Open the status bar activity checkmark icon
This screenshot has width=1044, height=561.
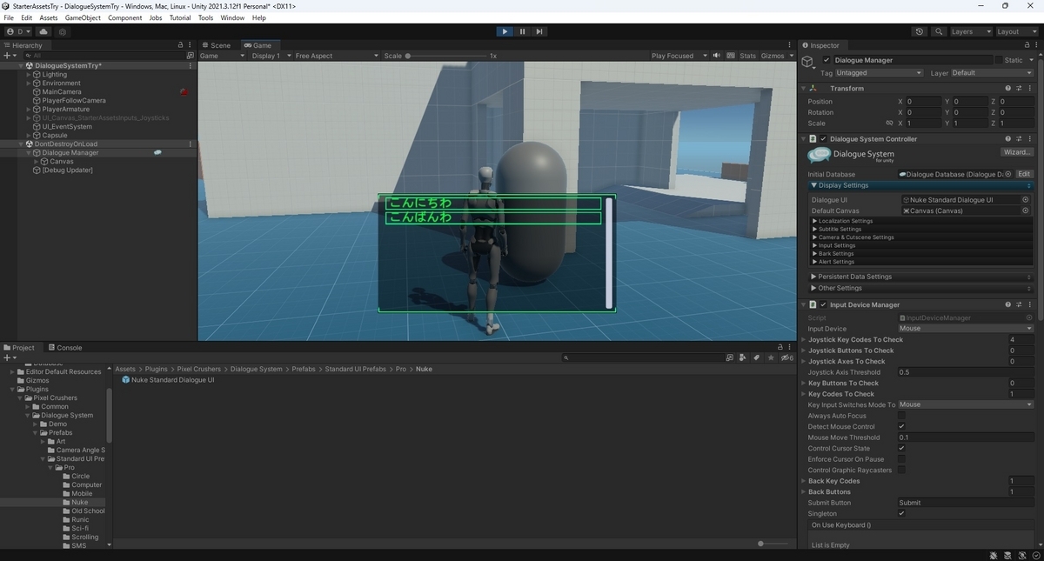[1034, 555]
